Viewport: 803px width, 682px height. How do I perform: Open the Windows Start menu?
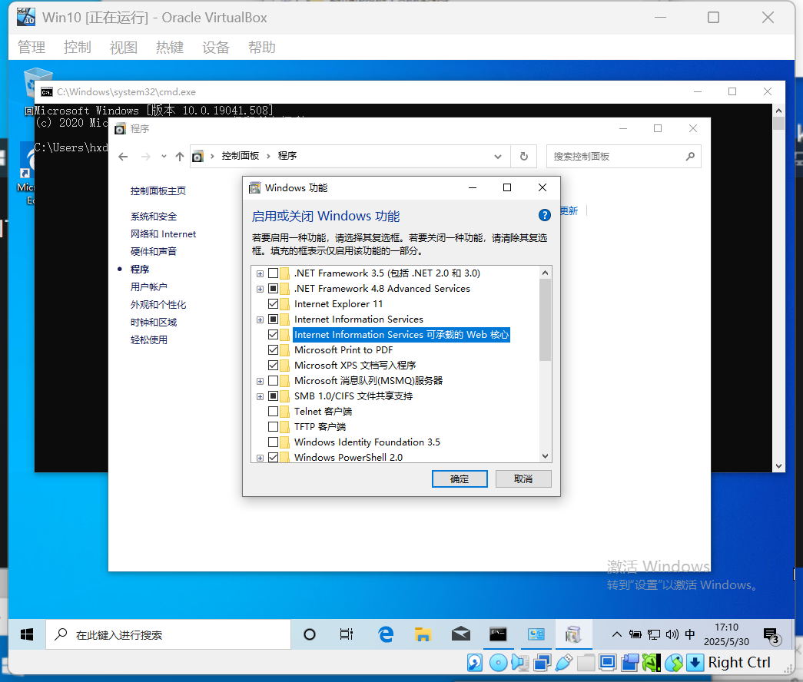click(x=27, y=634)
